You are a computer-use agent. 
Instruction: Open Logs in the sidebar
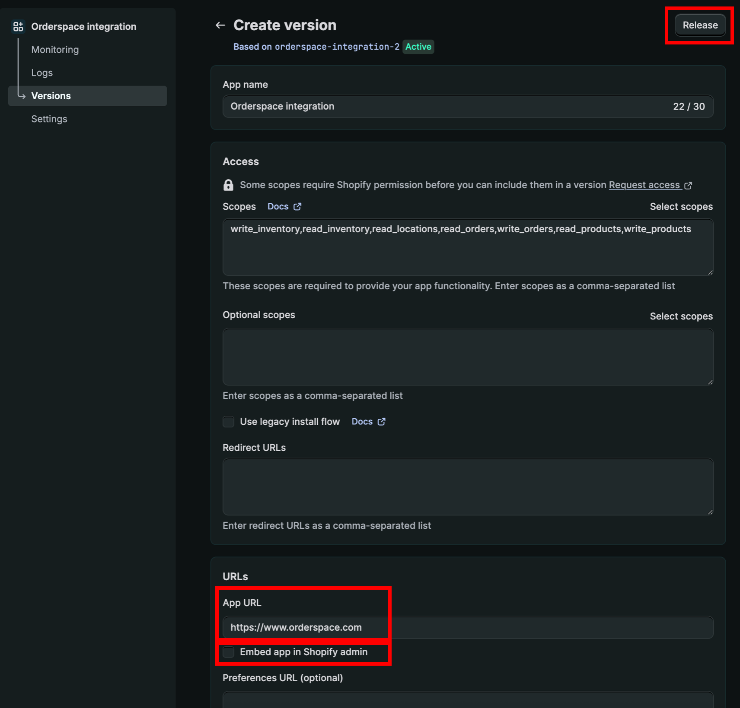coord(42,73)
